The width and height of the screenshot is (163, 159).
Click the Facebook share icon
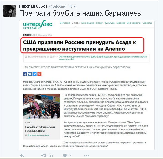click(x=25, y=74)
